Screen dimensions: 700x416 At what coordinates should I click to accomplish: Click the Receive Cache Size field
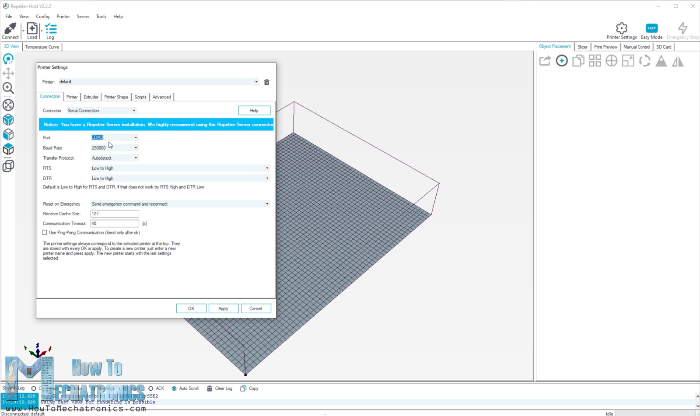click(x=115, y=214)
